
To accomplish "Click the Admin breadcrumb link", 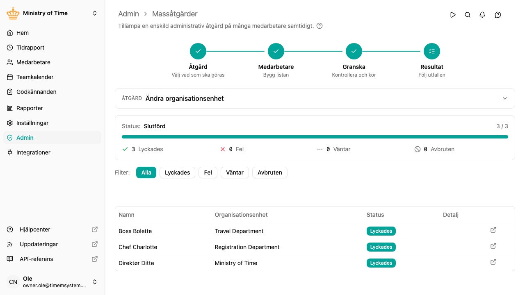I will 128,14.
